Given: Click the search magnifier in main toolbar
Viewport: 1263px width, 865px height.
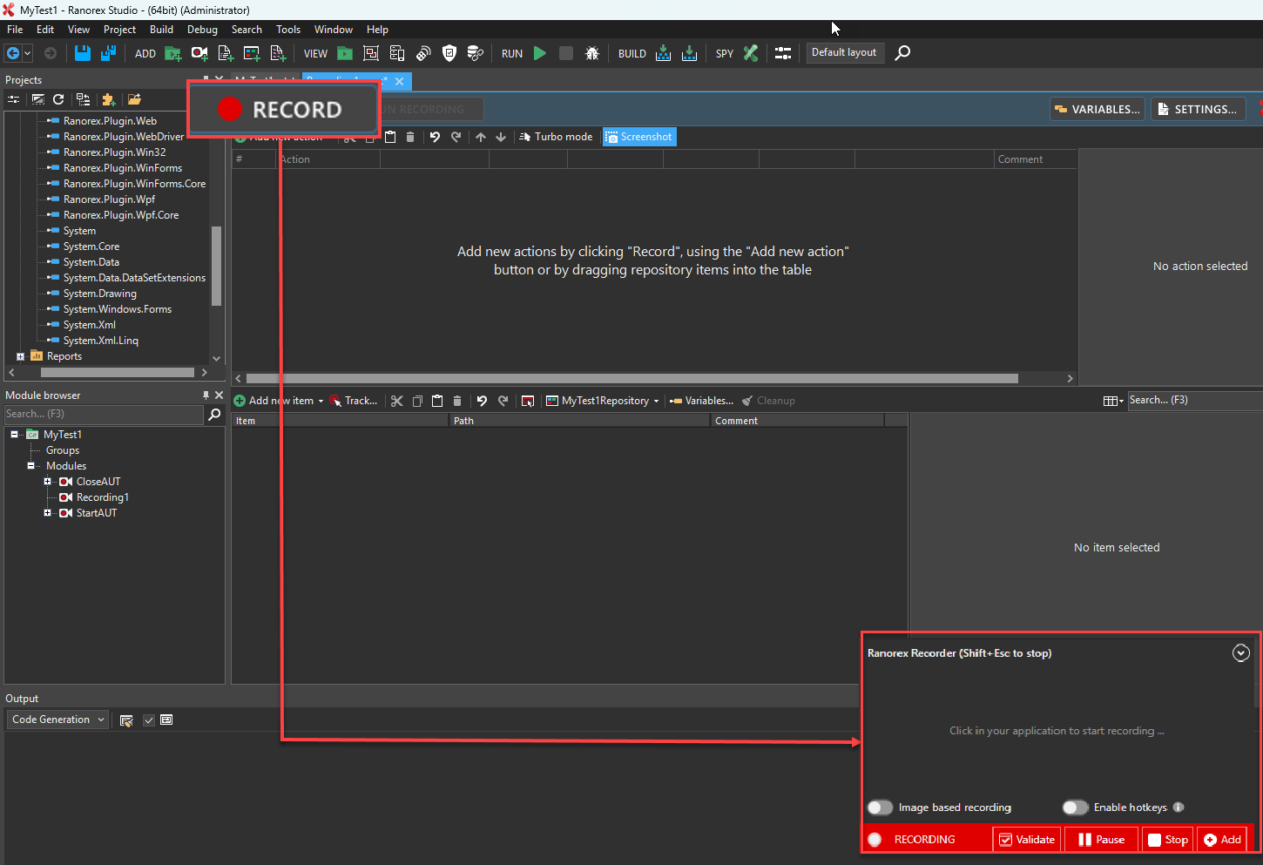Looking at the screenshot, I should (902, 53).
